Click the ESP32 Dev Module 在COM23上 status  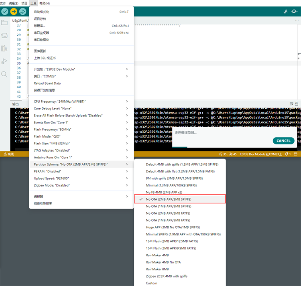pyautogui.click(x=261, y=154)
